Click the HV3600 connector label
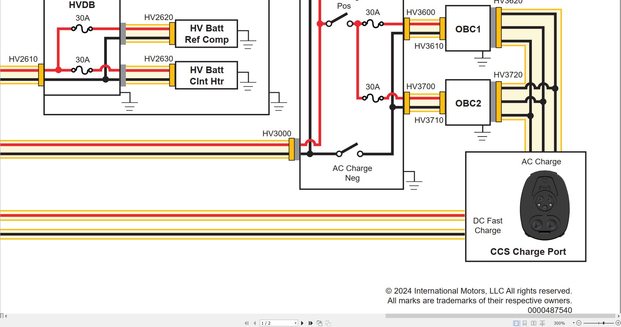Screen dimensions: 621x327 tap(421, 12)
